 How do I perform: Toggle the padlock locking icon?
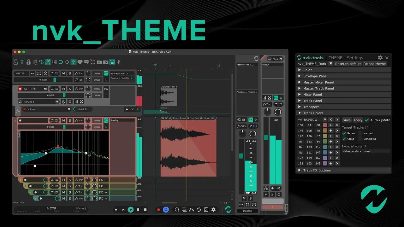(x=28, y=62)
